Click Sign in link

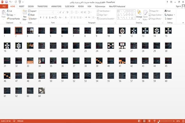pos(178,6)
